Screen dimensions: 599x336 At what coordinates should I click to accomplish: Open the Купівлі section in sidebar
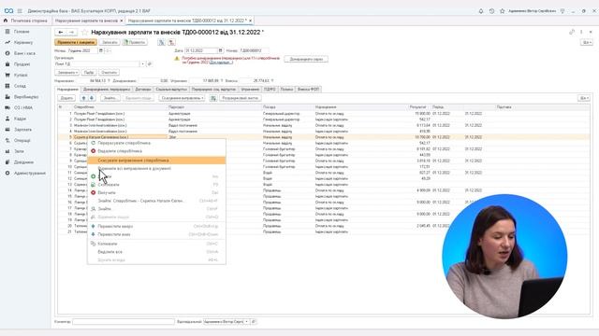[x=21, y=75]
